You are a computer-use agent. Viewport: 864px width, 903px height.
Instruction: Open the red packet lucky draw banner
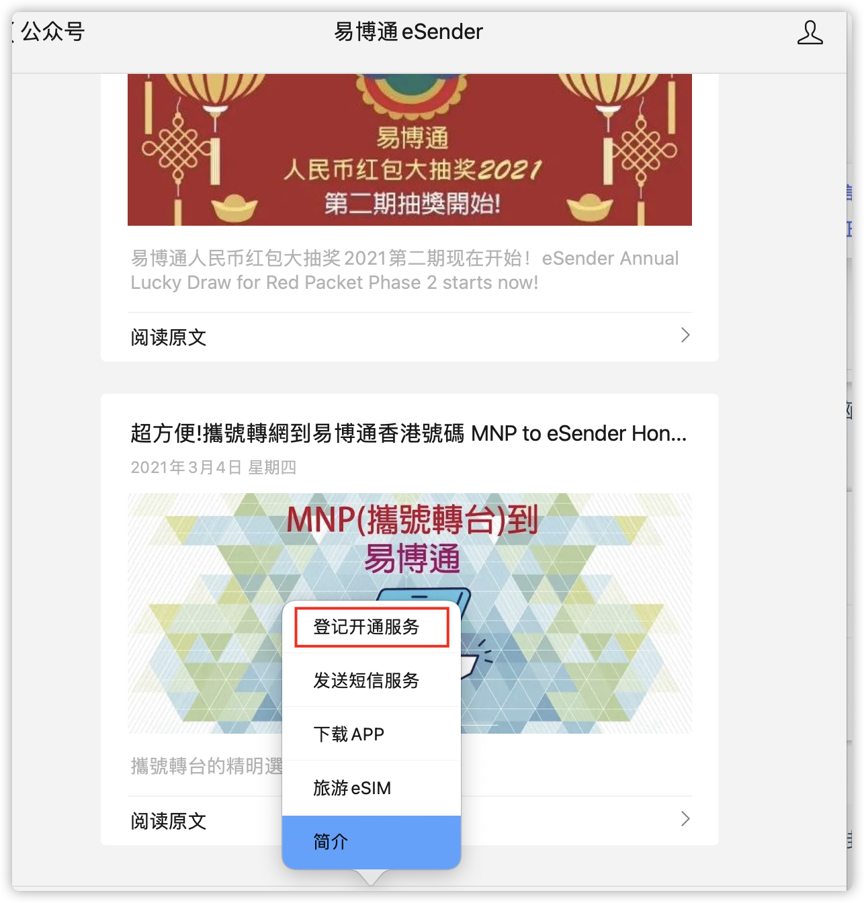tap(410, 150)
